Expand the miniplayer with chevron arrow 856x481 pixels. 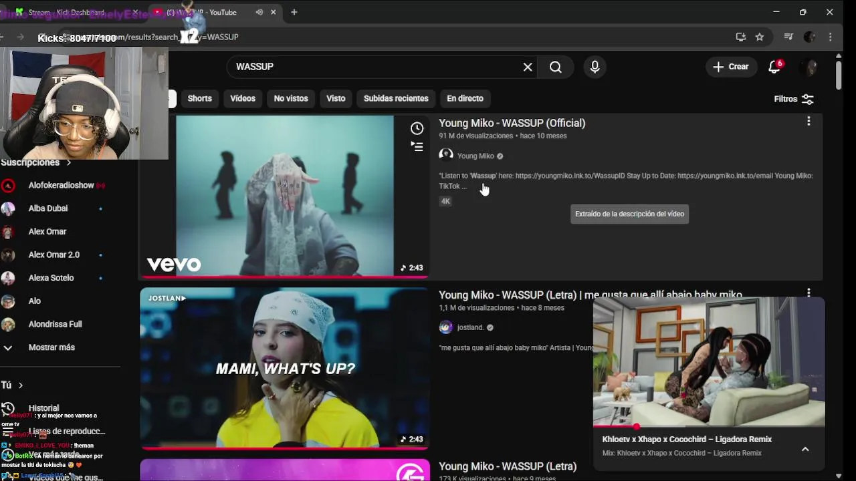[805, 450]
